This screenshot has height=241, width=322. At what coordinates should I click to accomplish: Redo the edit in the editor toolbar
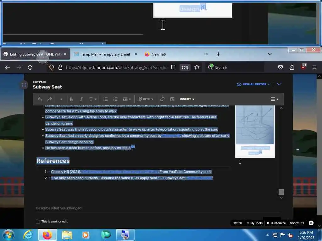tap(49, 99)
